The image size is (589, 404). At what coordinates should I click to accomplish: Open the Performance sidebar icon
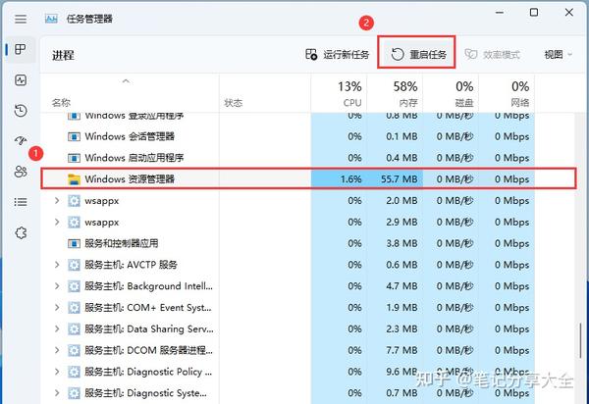(x=21, y=79)
